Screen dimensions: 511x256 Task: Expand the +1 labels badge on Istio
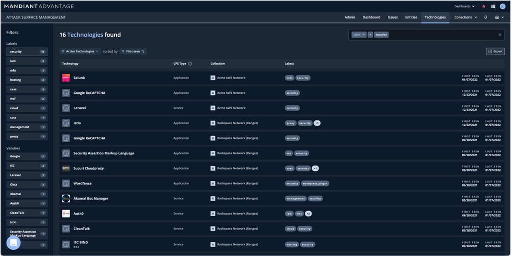(317, 123)
